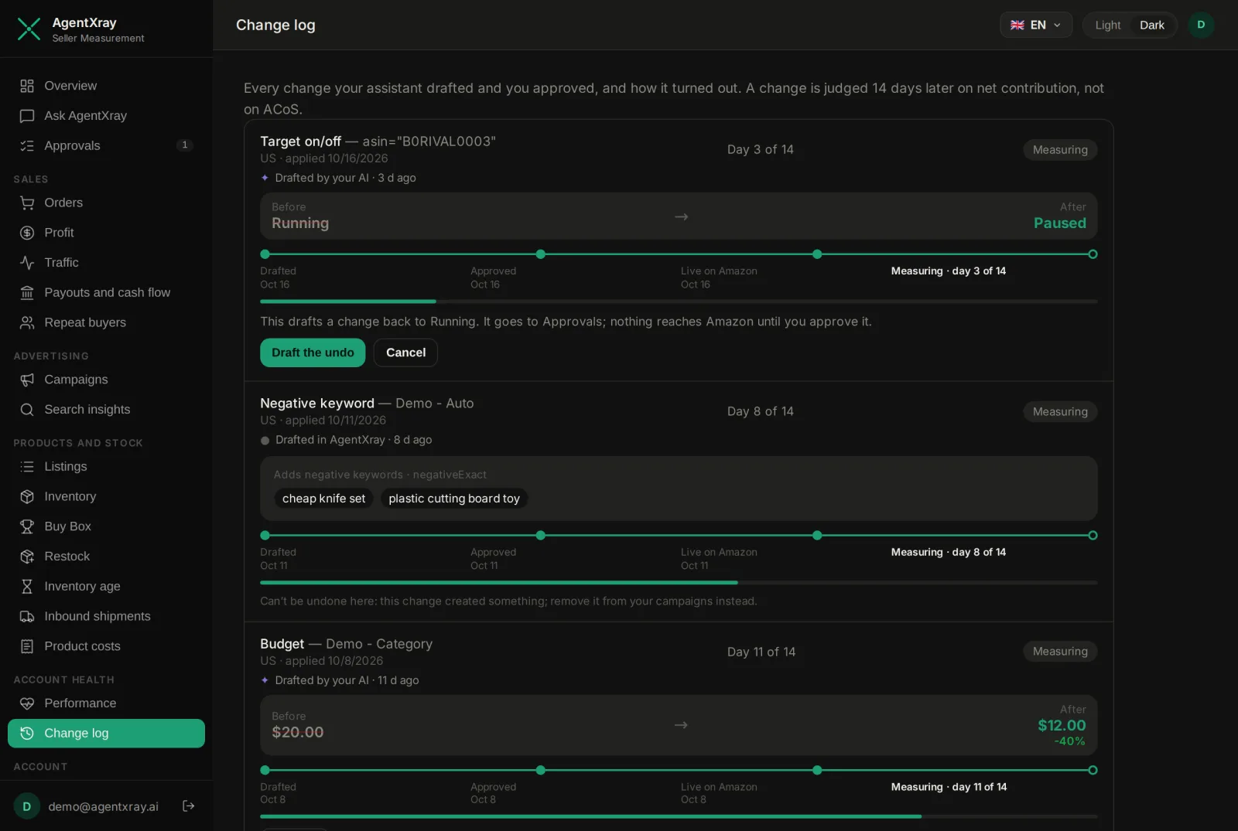This screenshot has width=1238, height=831.
Task: Click the 'cheap knife set' keyword chip
Action: (323, 499)
